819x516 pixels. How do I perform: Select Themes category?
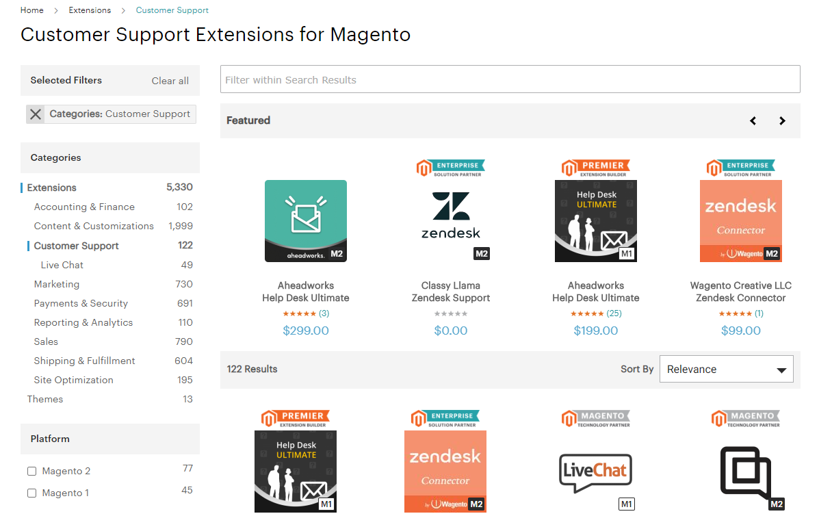45,399
